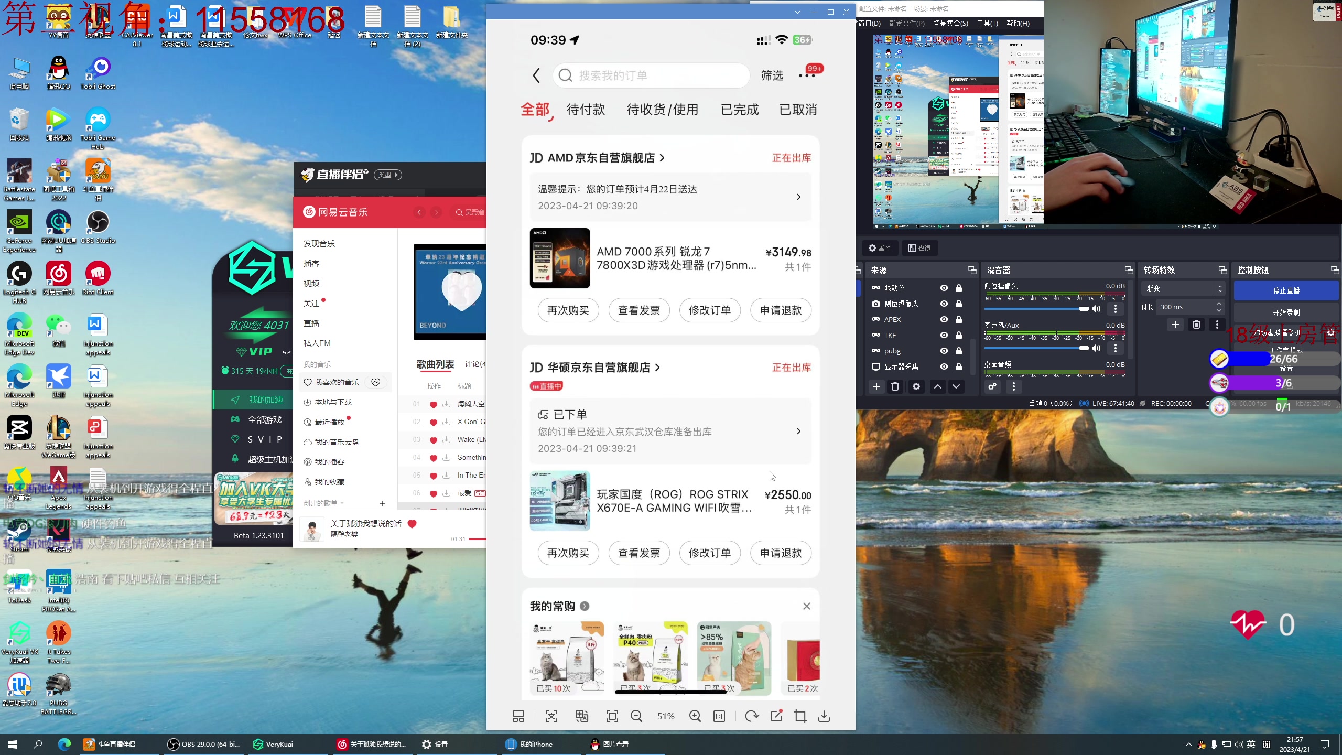Open the 渐变 transition dropdown
1342x755 pixels.
pyautogui.click(x=1183, y=288)
